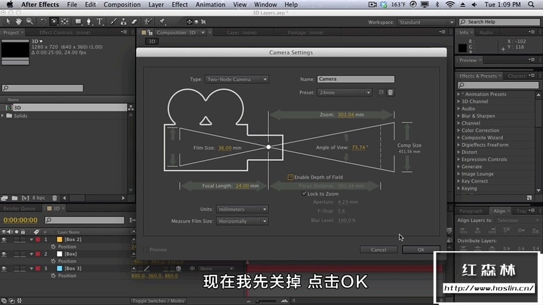Select the Clone Stamp tool
The image size is (543, 305).
123,21
